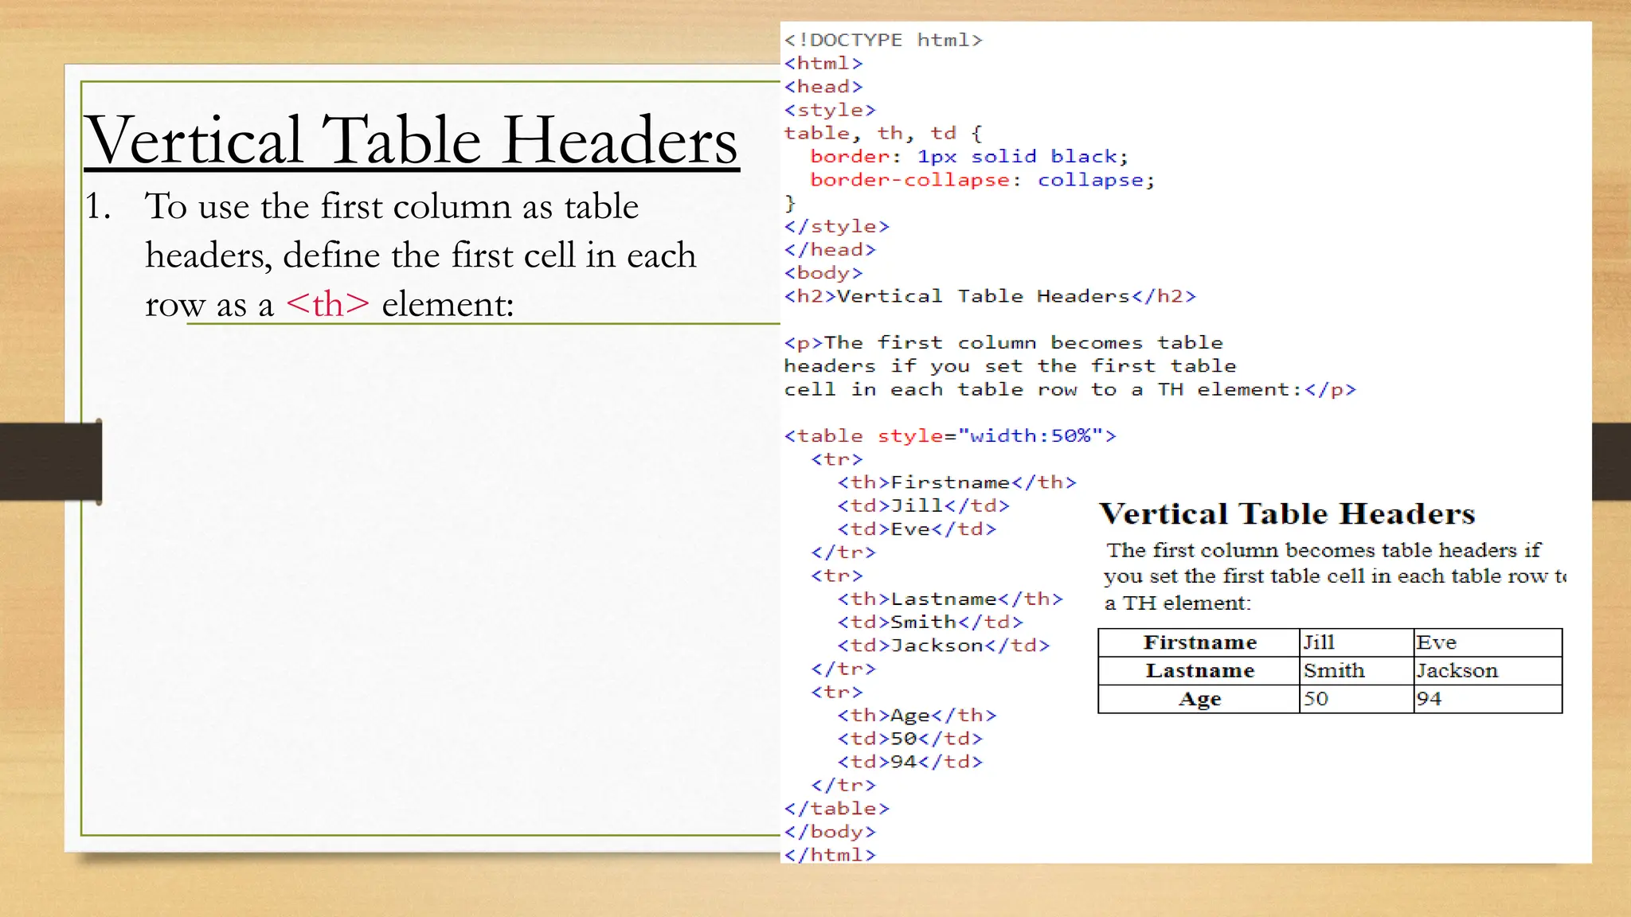This screenshot has height=917, width=1631.
Task: Click the 'Smith' cell in rendered table
Action: [x=1356, y=670]
